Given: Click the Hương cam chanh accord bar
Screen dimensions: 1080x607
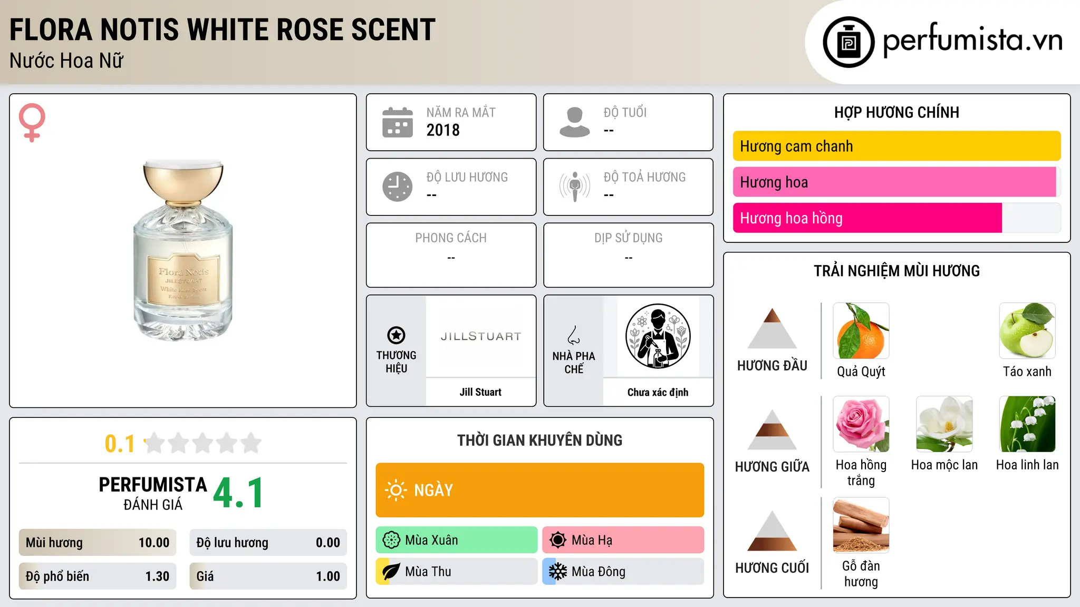Looking at the screenshot, I should point(896,146).
